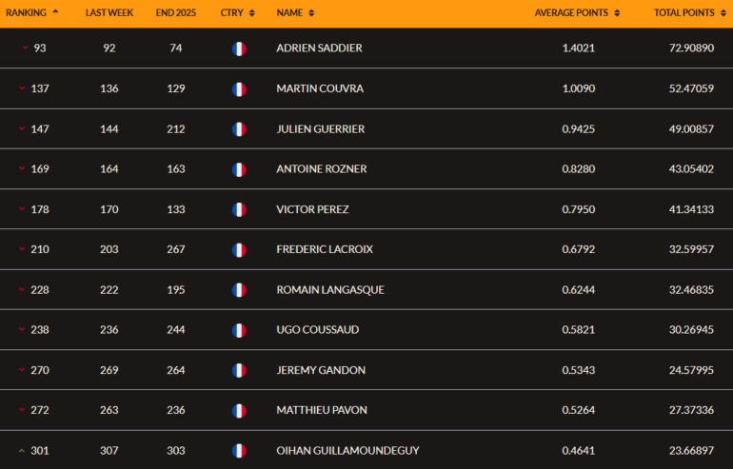This screenshot has height=469, width=733.
Task: Open Romain Langasque's player profile link
Action: (x=329, y=290)
